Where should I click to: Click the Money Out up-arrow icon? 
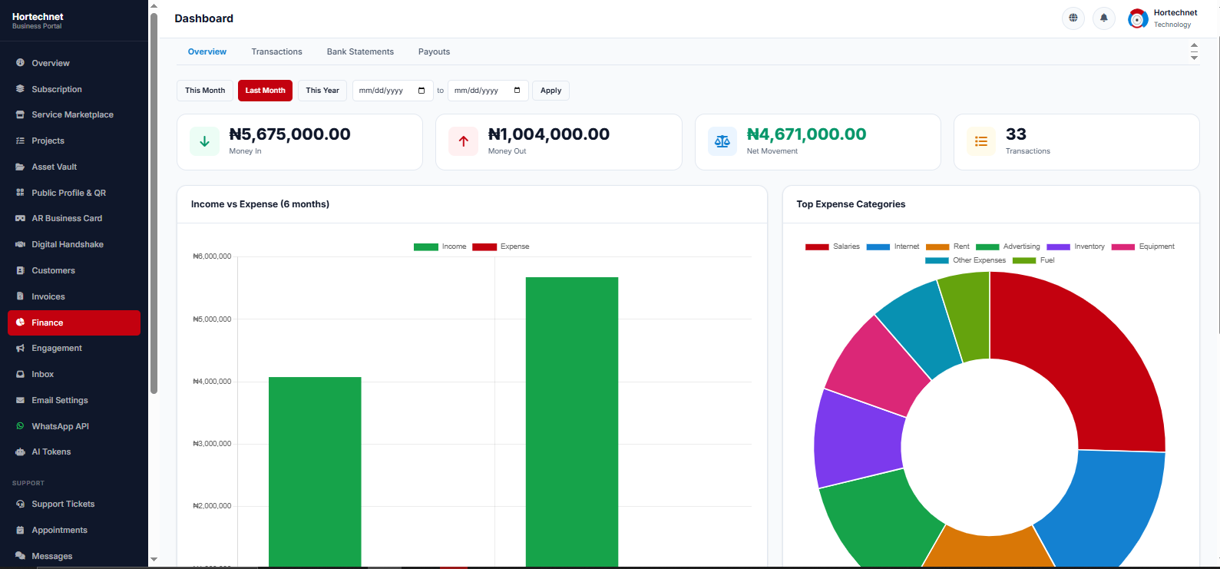pyautogui.click(x=463, y=141)
